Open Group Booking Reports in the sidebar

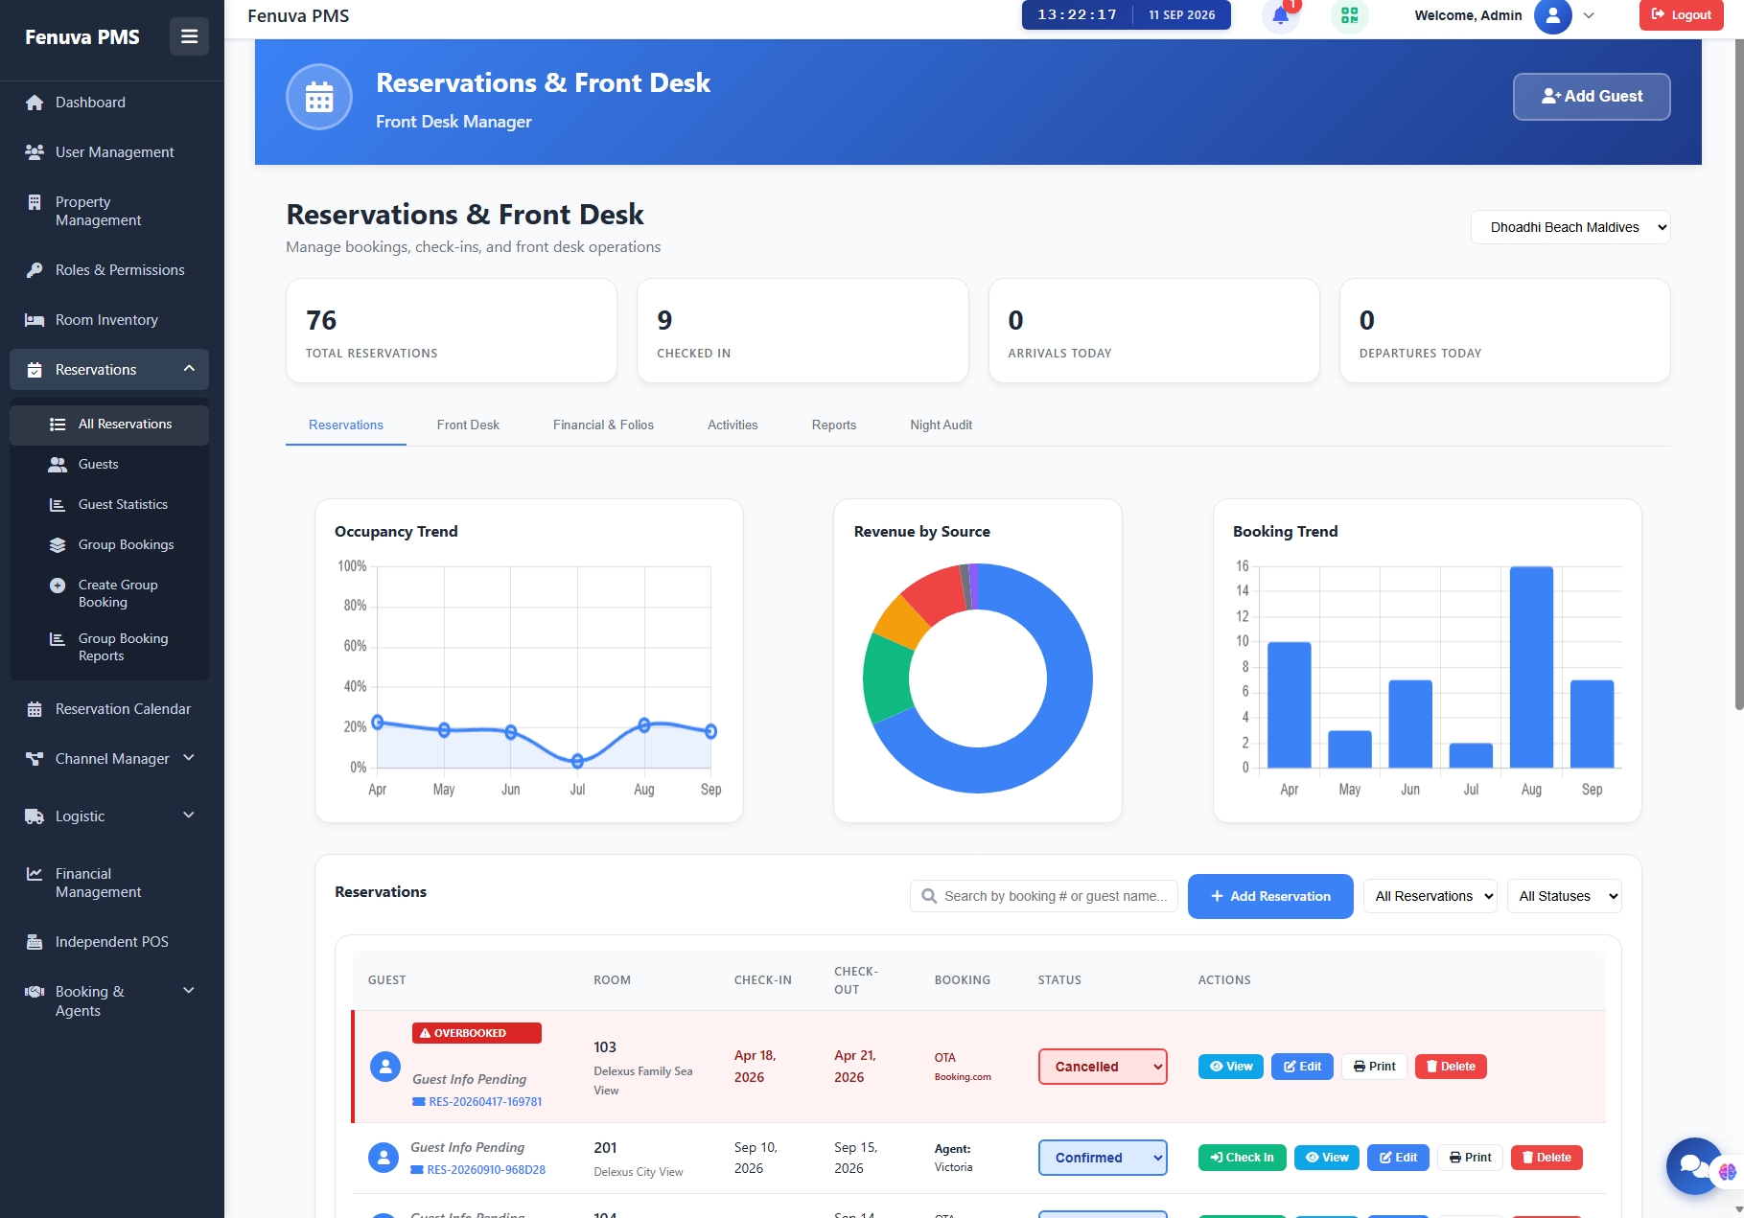tap(109, 647)
